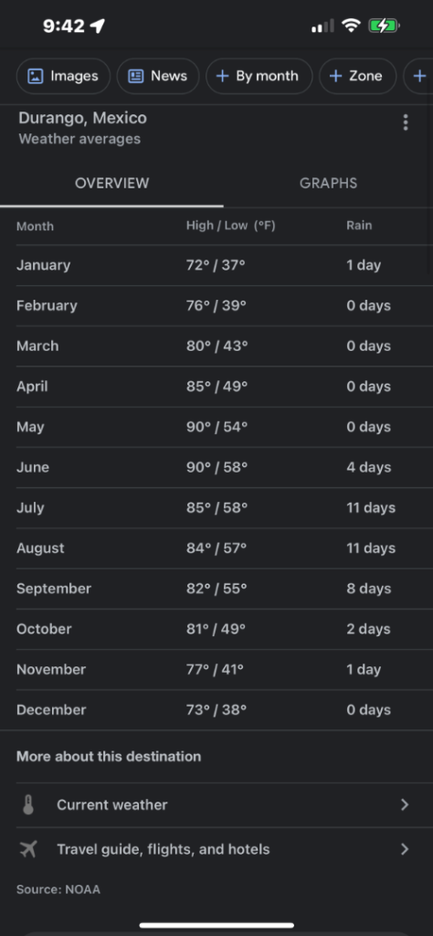Viewport: 433px width, 936px height.
Task: Open the three-dot more options menu
Action: [406, 122]
